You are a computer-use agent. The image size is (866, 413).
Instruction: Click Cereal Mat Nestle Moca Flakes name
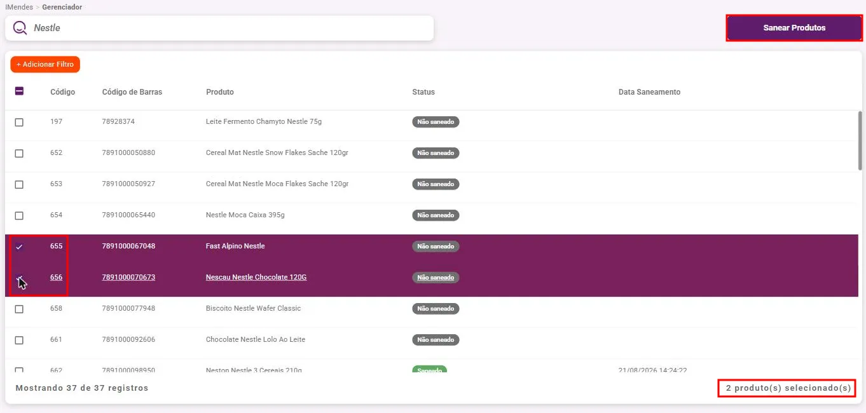(x=277, y=184)
